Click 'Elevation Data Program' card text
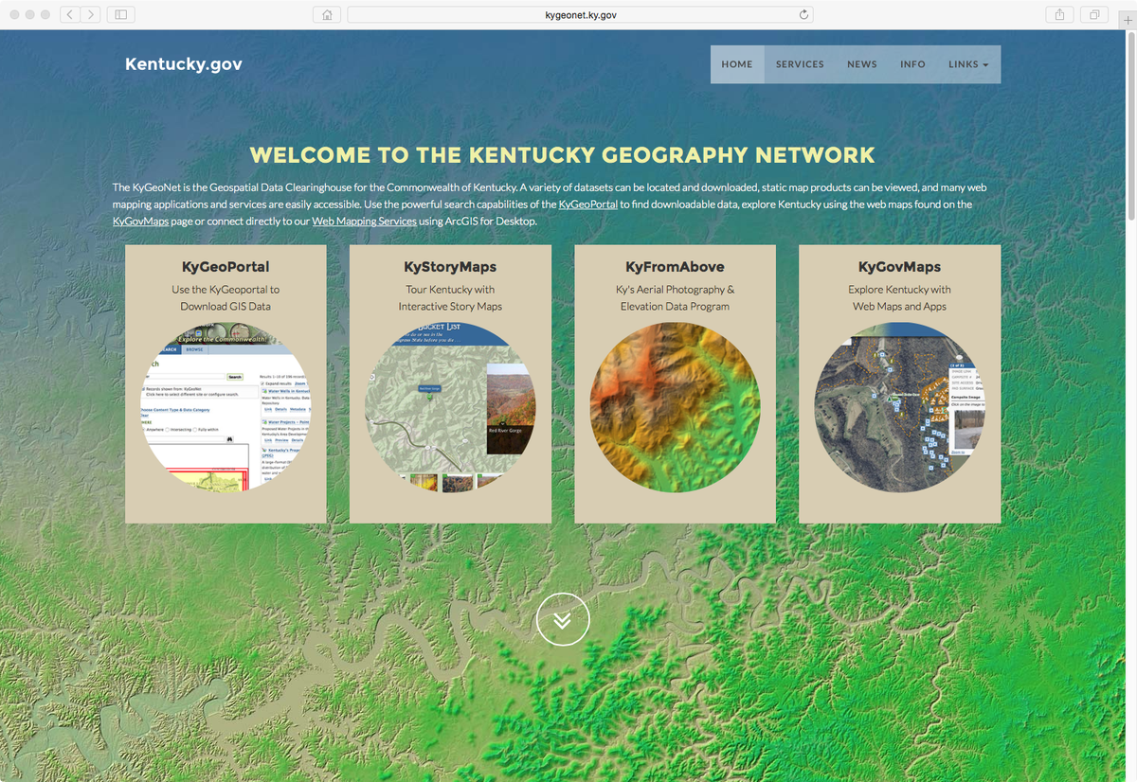The height and width of the screenshot is (782, 1137). [x=675, y=307]
